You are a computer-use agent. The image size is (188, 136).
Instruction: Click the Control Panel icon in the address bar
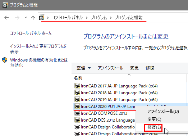pos(41,17)
